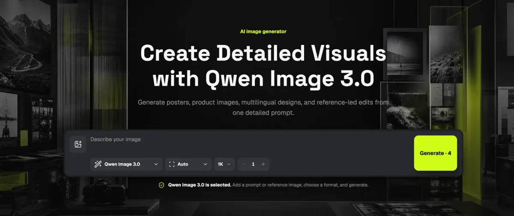Click the aspect ratio frame icon beside Auto
514x216 pixels.
coord(172,164)
